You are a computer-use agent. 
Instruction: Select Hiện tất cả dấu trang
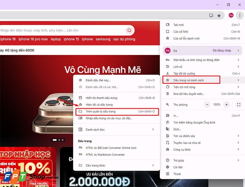pos(117,105)
